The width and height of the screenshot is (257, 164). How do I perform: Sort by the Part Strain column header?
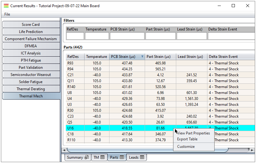158,57
